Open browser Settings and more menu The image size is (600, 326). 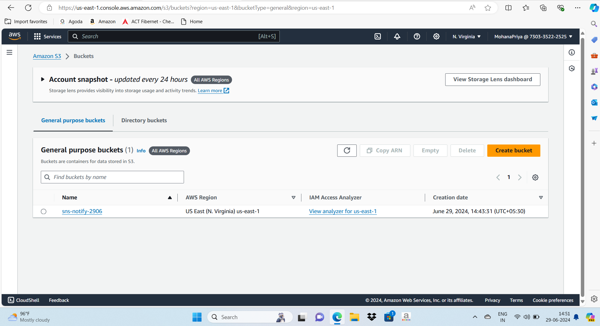578,8
